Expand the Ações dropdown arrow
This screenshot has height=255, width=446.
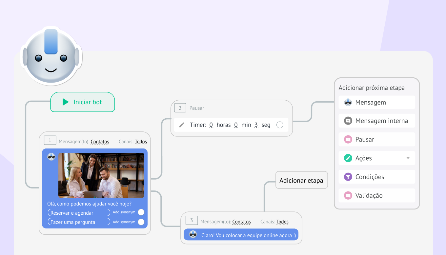click(408, 158)
